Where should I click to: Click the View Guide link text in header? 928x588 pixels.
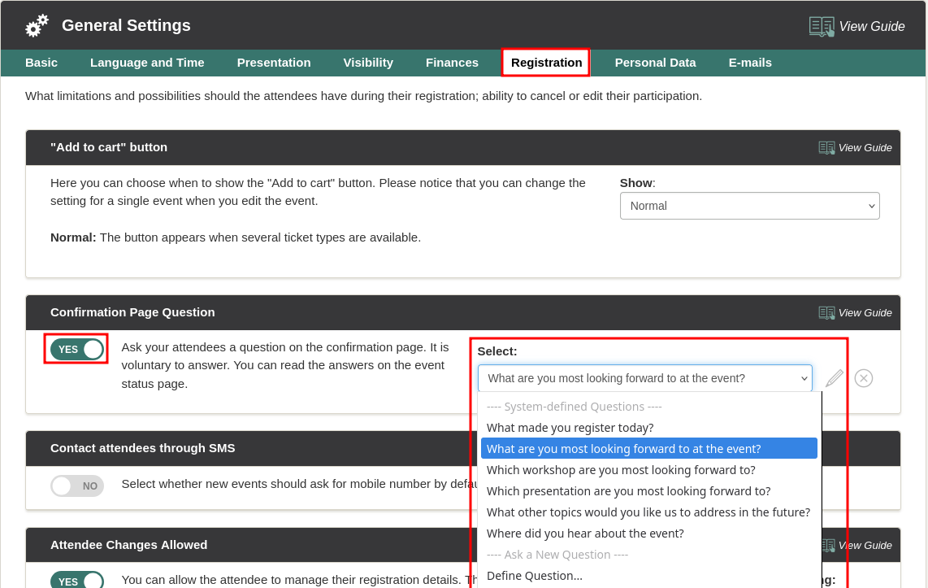point(871,27)
